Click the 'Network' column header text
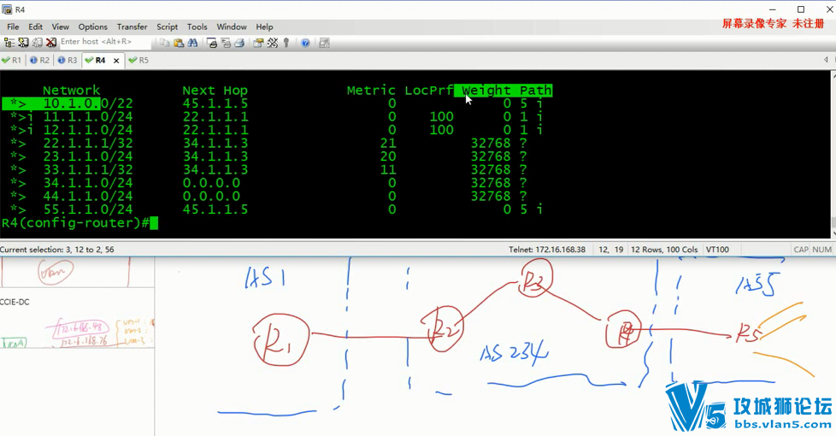 pyautogui.click(x=72, y=90)
